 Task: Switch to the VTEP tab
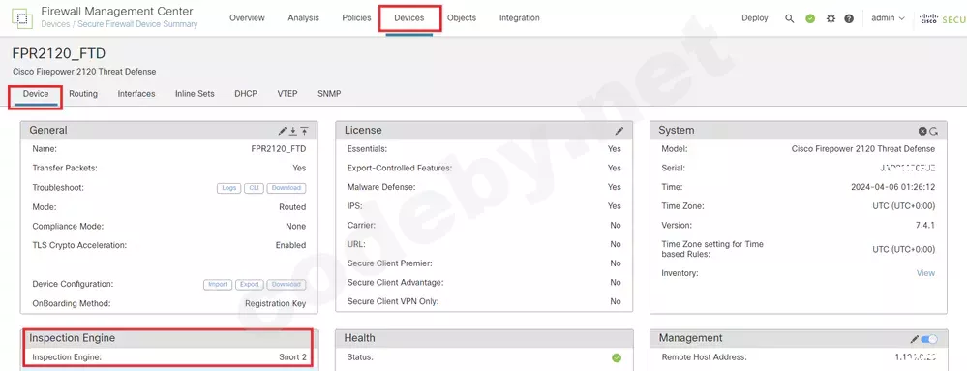287,94
